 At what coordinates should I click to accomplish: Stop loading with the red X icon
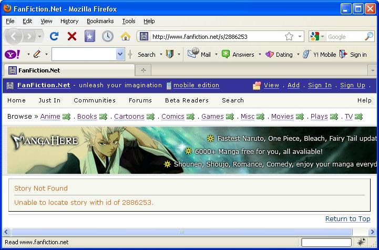72,36
